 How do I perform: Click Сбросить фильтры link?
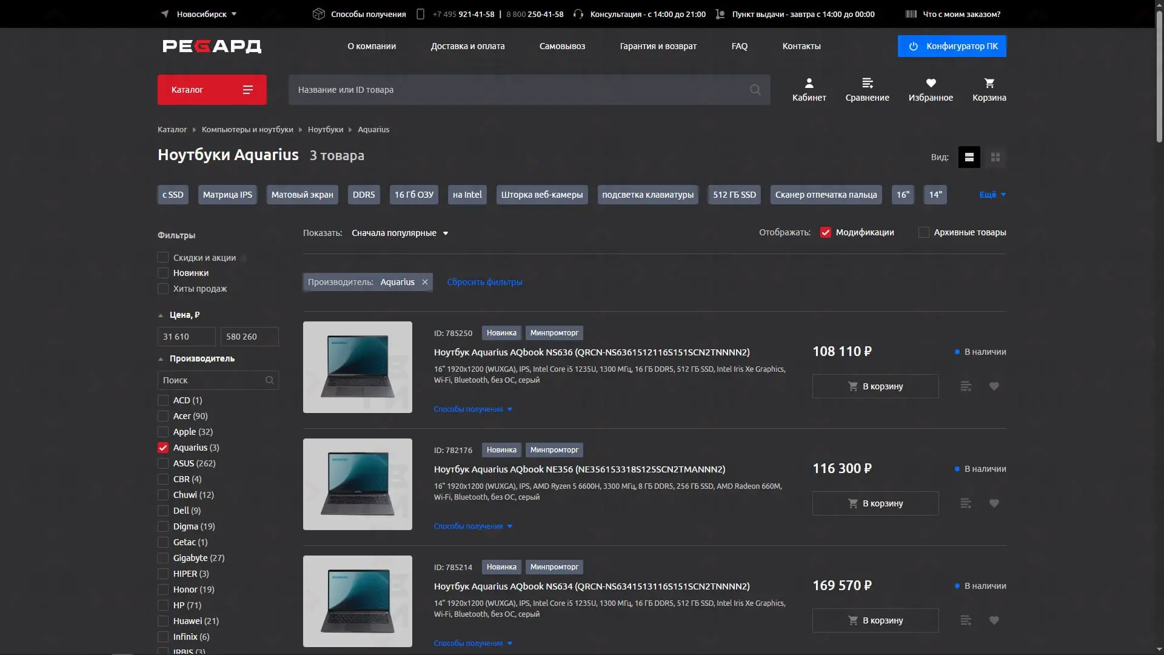pos(484,282)
